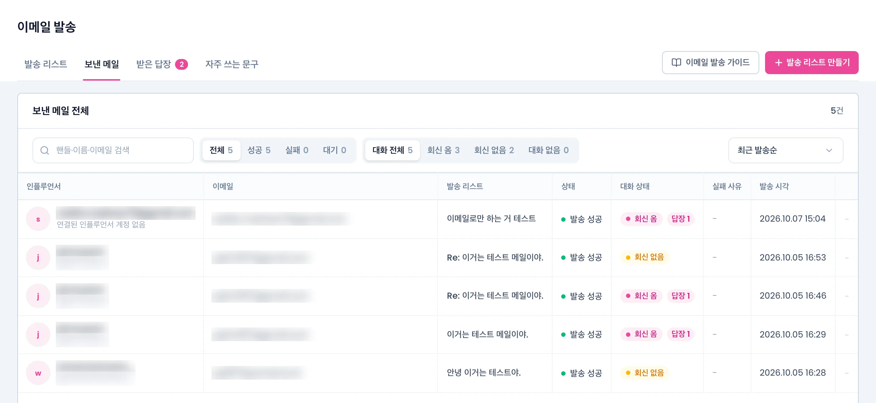This screenshot has width=876, height=403.
Task: Click 회신 없음 badge in 16:28 row
Action: (645, 373)
